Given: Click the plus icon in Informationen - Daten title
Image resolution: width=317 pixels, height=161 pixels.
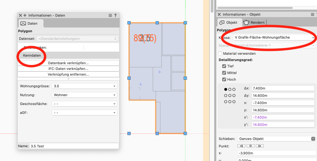Looking at the screenshot, I should (25, 15).
